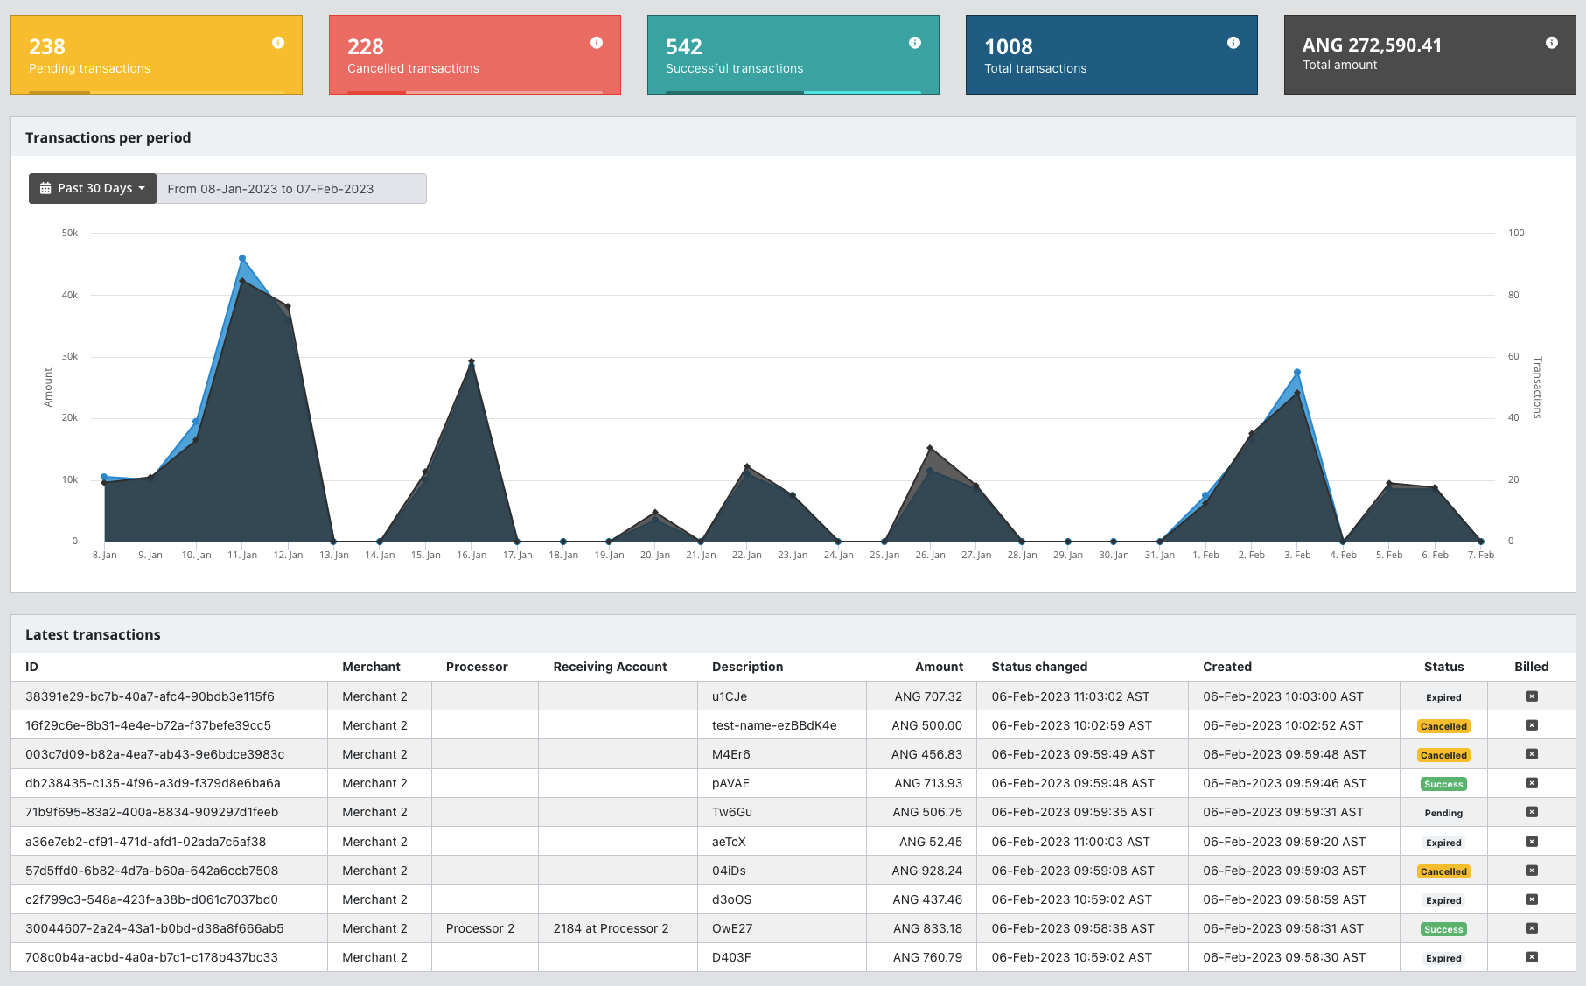Click the ID column header

point(31,667)
